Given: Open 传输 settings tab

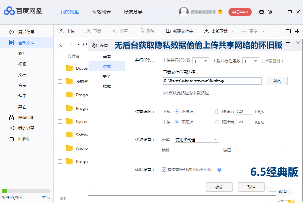Looking at the screenshot, I should click(107, 66).
